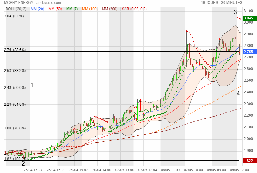Click the 08/05 09:00 time axis label
257x173 pixels.
pos(217,170)
